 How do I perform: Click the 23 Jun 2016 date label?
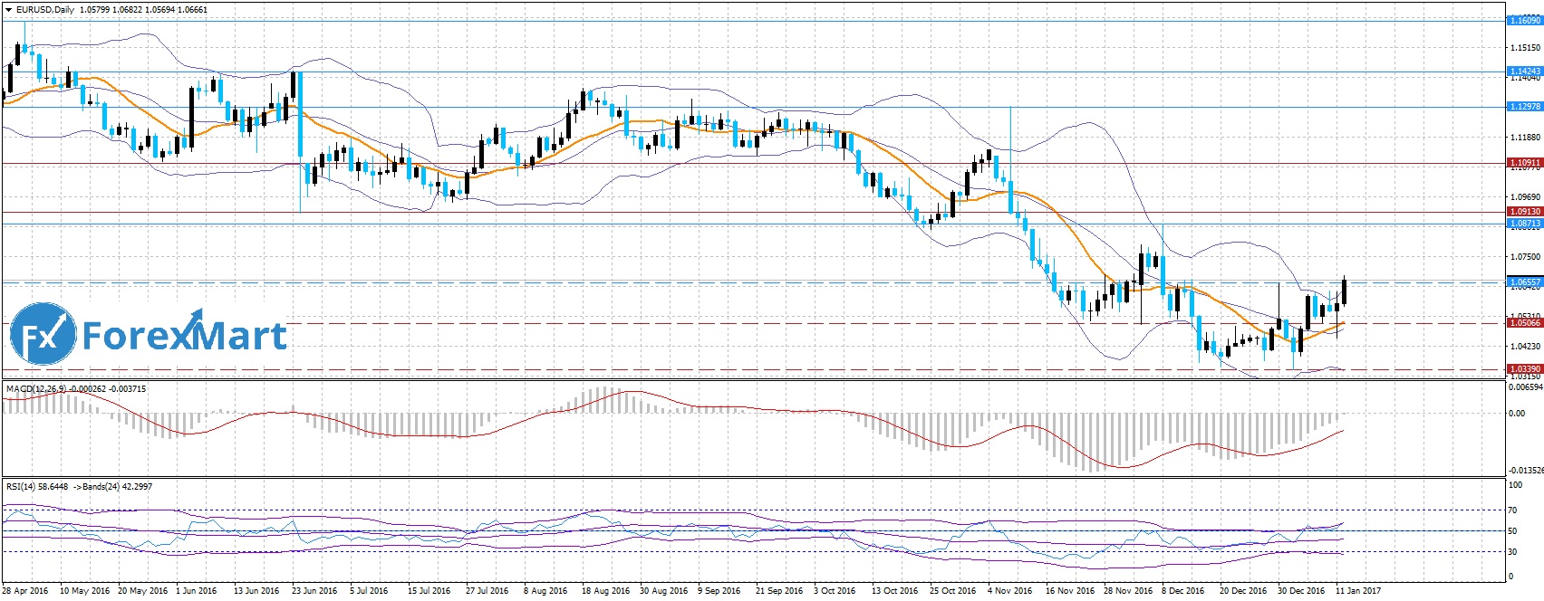[x=314, y=591]
